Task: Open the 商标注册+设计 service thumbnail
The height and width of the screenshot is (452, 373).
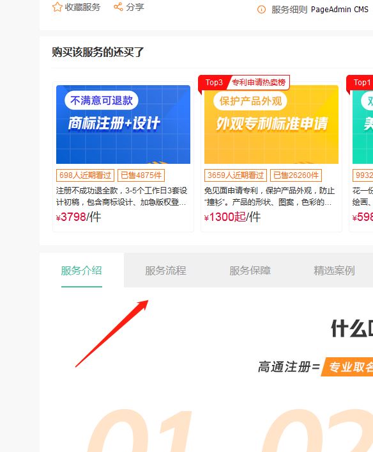Action: [x=123, y=125]
